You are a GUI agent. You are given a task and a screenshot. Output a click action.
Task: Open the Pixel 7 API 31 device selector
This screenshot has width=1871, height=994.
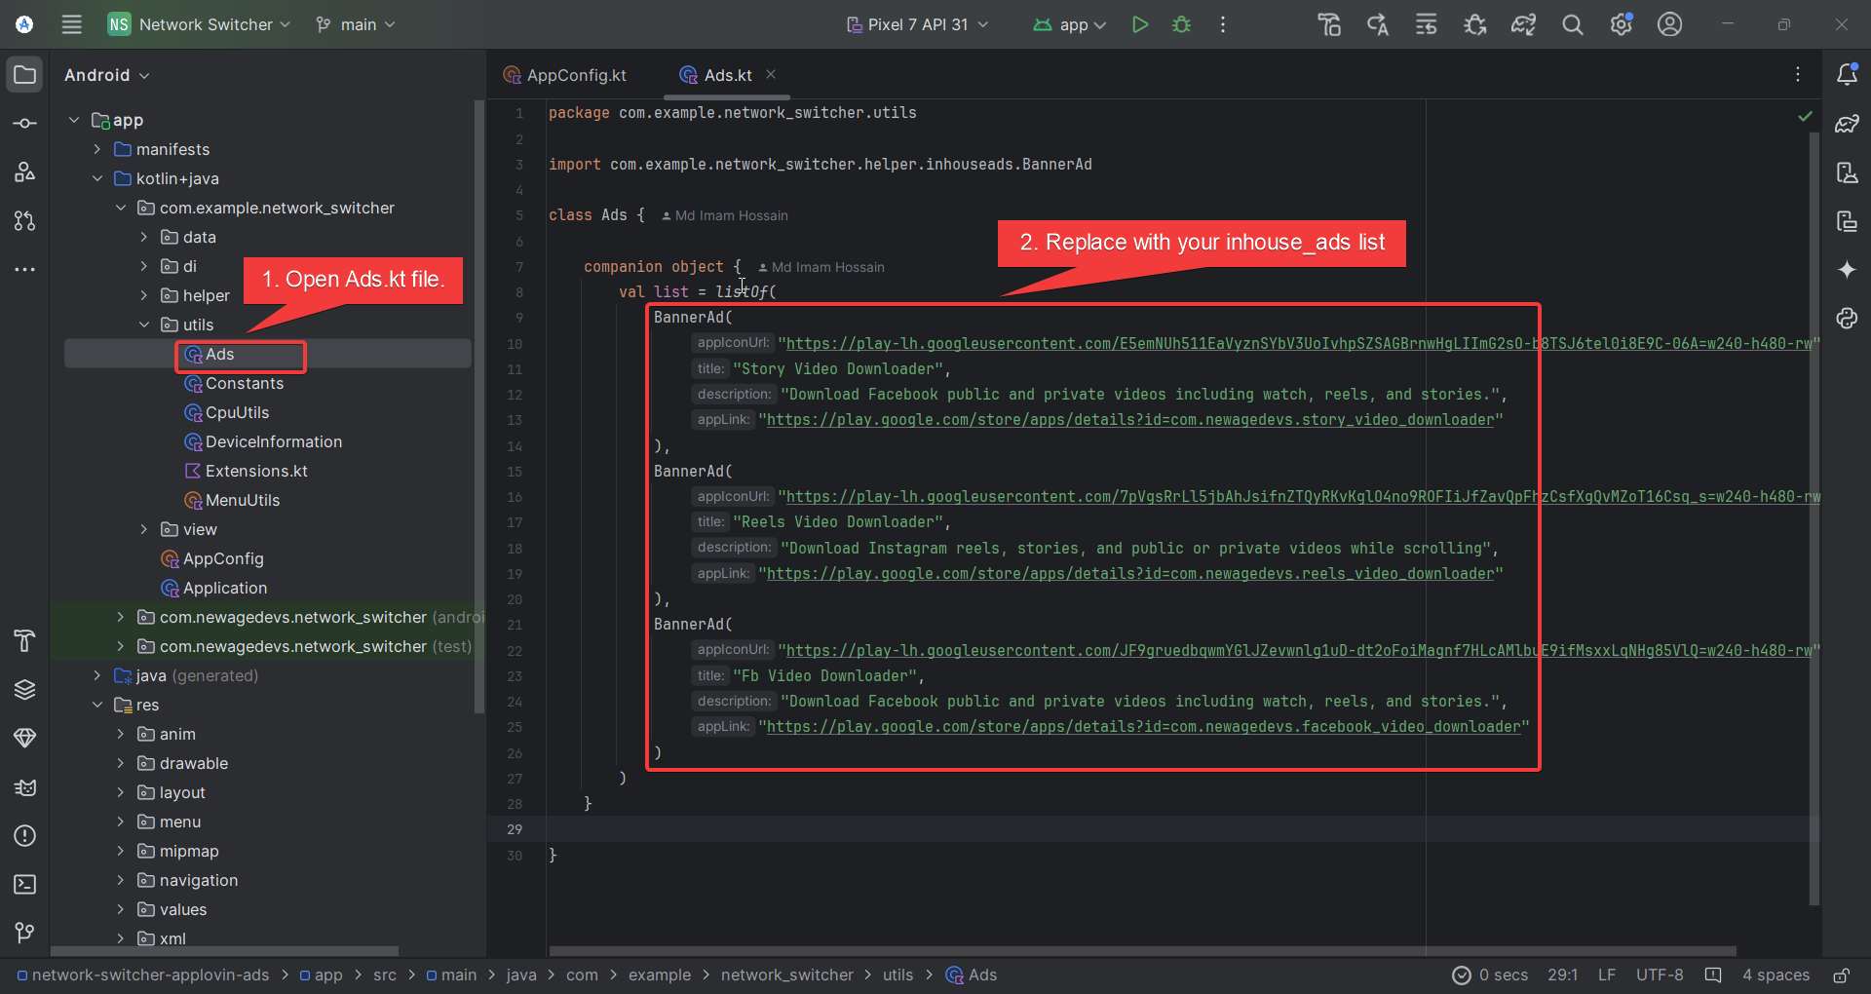[x=916, y=24]
